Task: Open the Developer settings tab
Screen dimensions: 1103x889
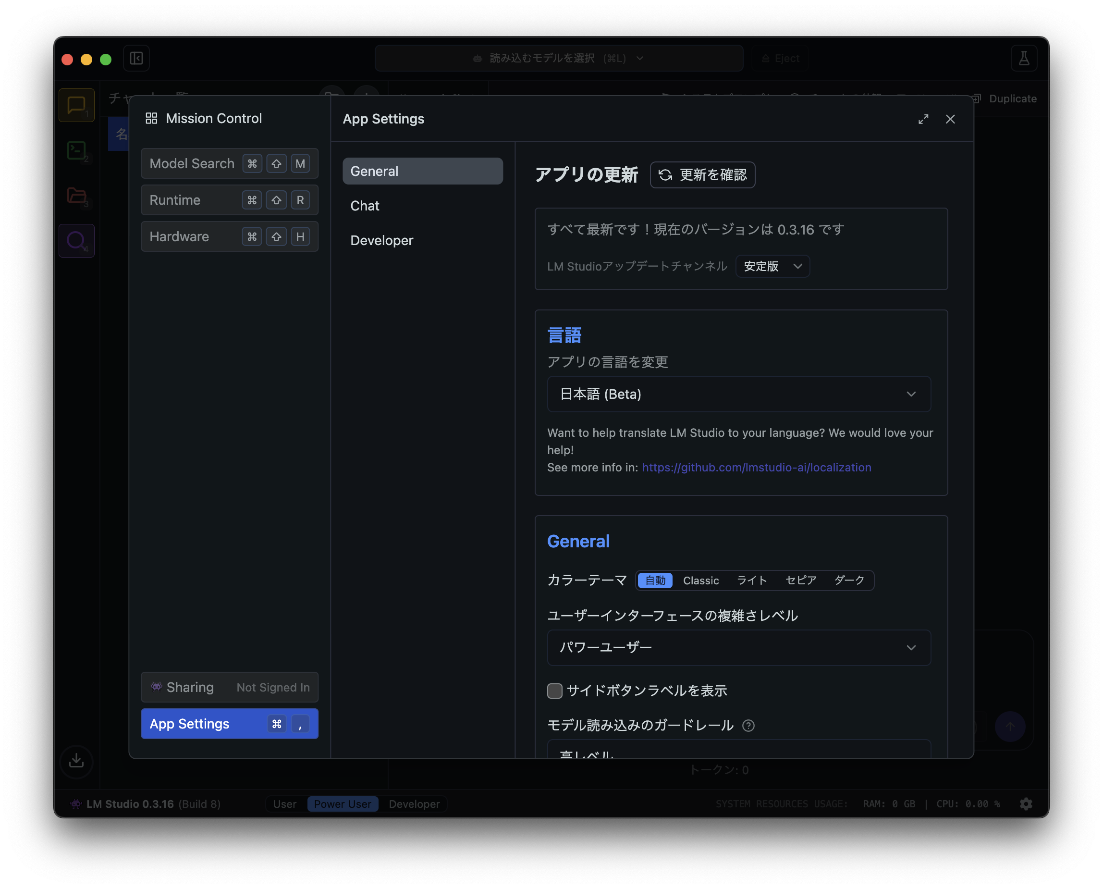Action: [381, 240]
